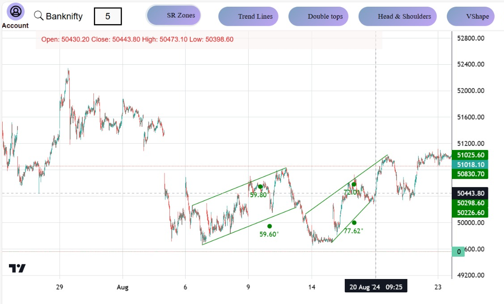The width and height of the screenshot is (504, 304).
Task: Click the TradingView logo watermark
Action: pyautogui.click(x=17, y=268)
